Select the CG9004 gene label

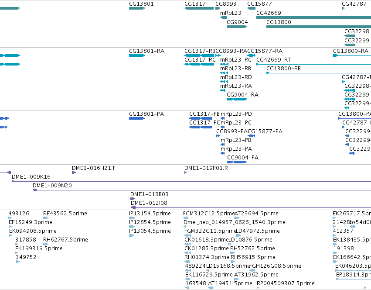point(237,22)
